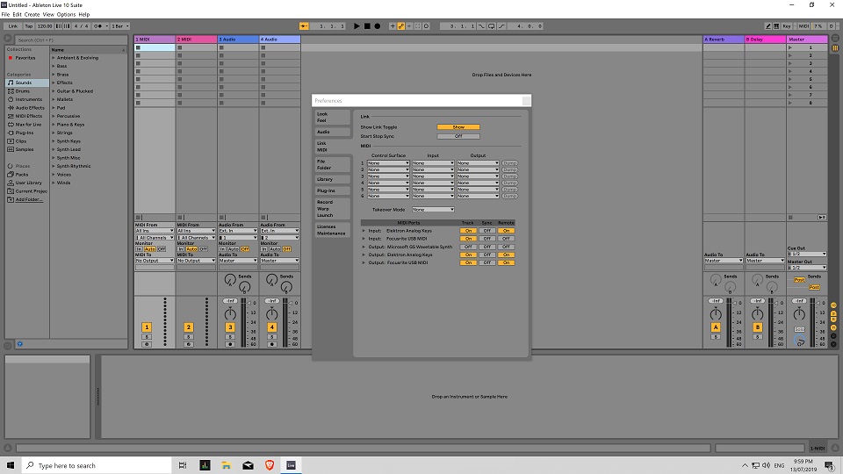Viewport: 843px width, 474px height.
Task: Open Record Warp Launch preferences tab
Action: point(332,209)
